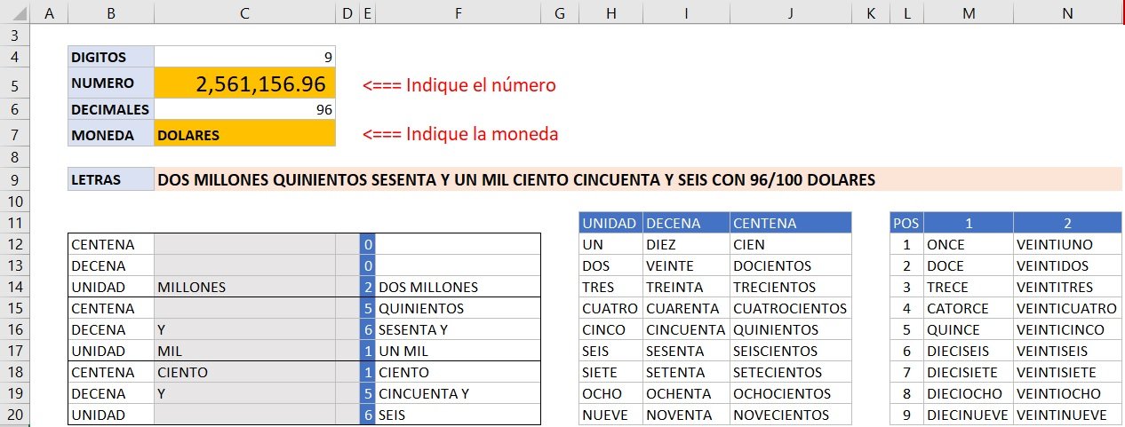Click the cell reading UN MIL
Screen dimensions: 1125x427
[458, 351]
